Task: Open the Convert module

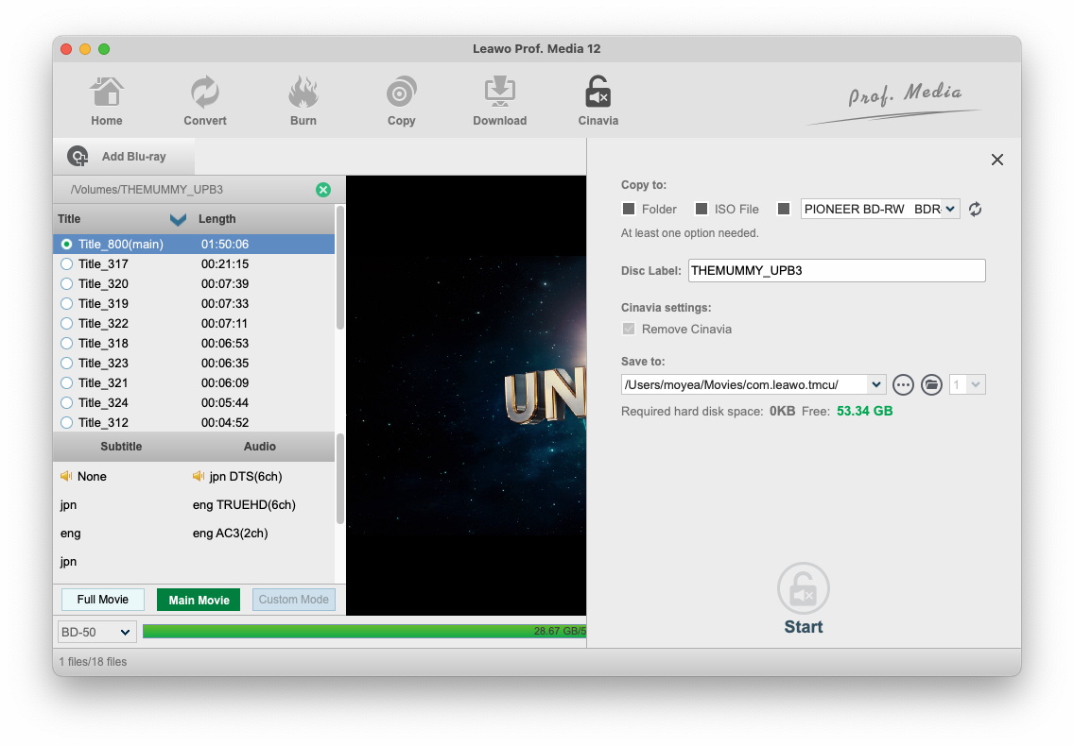Action: [x=205, y=94]
